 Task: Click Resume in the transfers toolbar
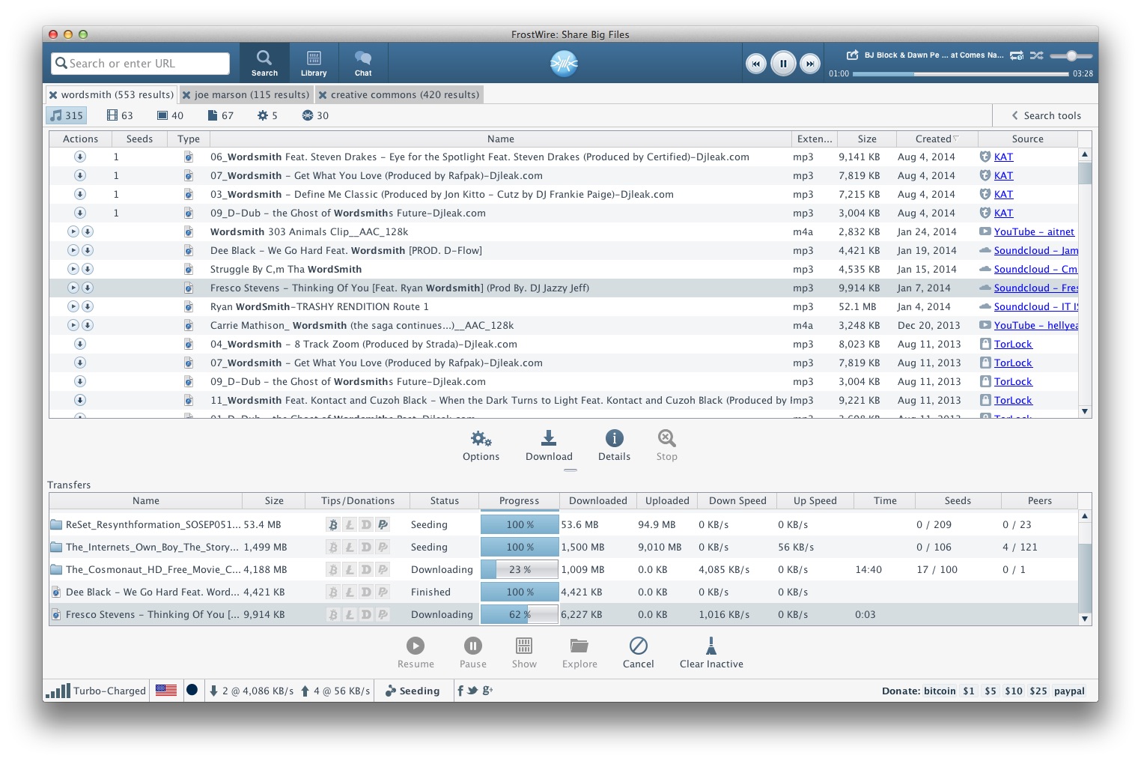pos(416,653)
